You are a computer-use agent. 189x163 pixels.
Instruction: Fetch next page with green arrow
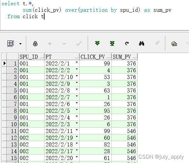coord(98,43)
